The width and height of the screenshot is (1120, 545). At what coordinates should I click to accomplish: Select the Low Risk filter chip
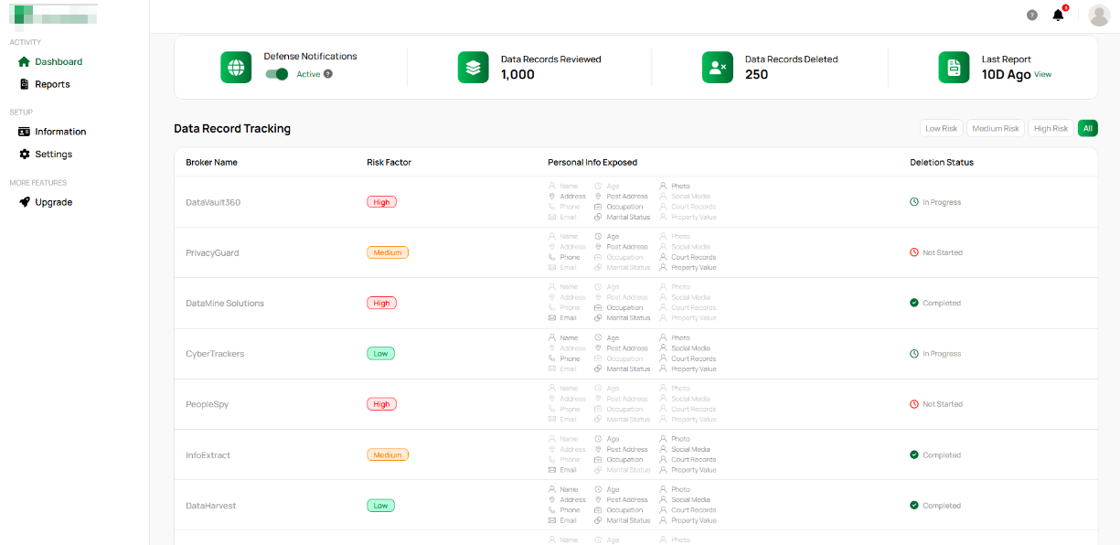pos(942,128)
